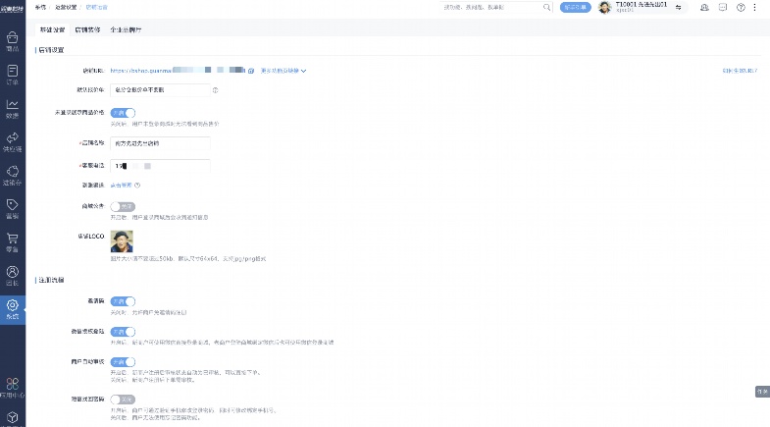Click the dark floating tab at the right edge
This screenshot has height=427, width=770.
pos(762,392)
